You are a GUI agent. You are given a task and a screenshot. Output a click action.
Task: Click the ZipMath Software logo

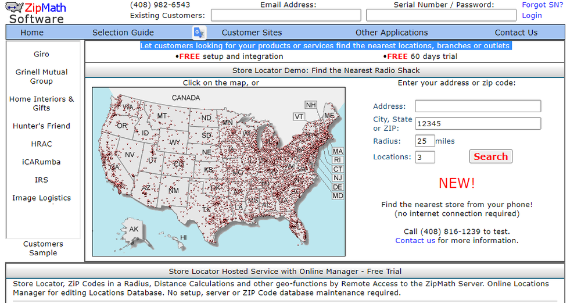click(x=35, y=13)
